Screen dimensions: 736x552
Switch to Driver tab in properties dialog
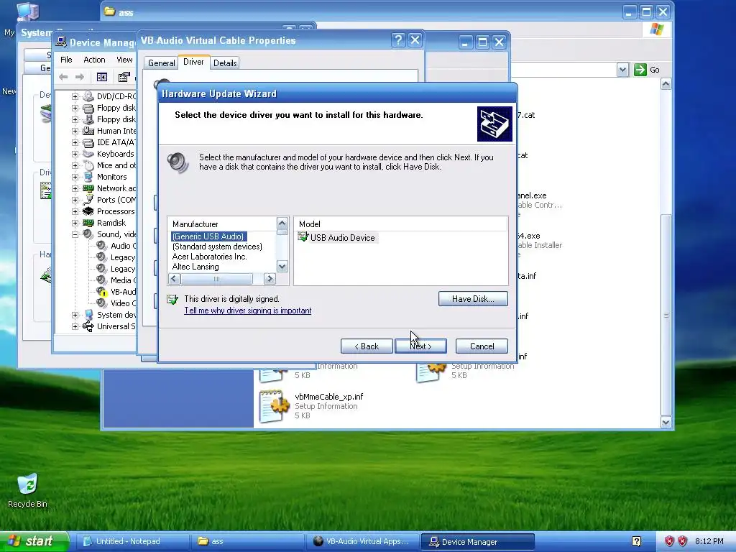click(193, 62)
